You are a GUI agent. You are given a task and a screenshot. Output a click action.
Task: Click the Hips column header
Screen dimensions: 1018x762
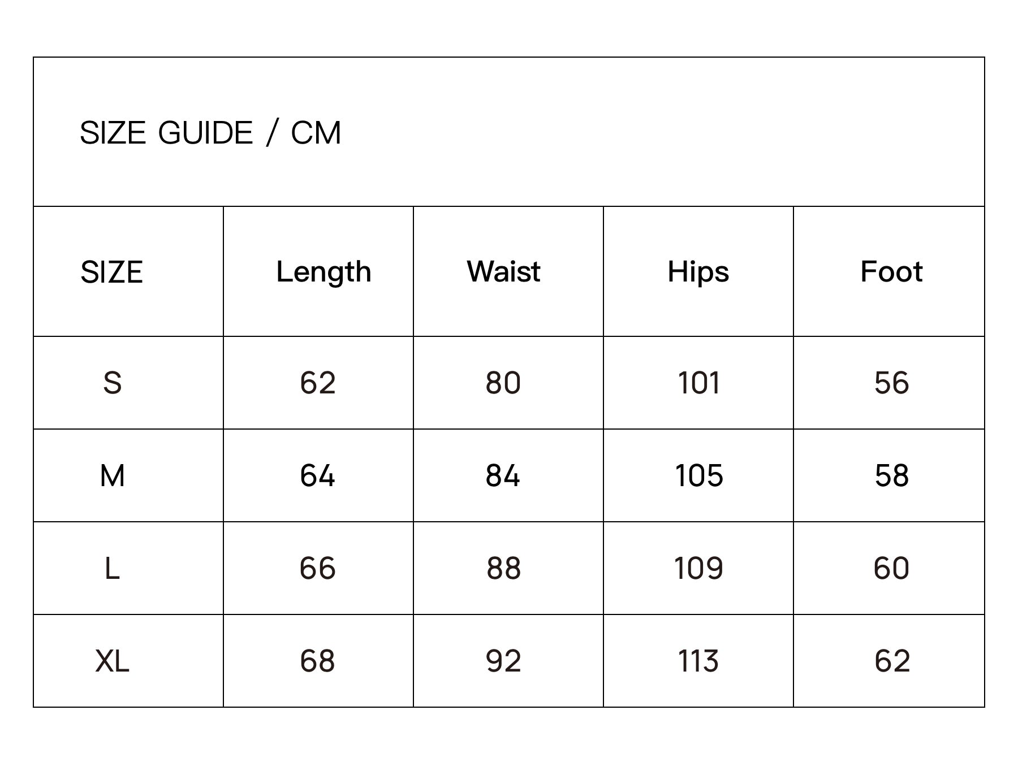698,272
